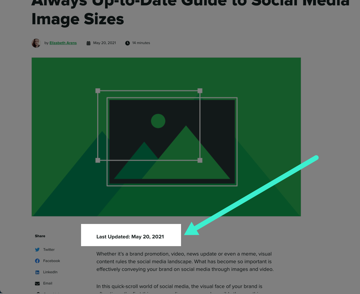Click the partially visible Copy Link icon
This screenshot has height=294, width=360.
coord(37,293)
